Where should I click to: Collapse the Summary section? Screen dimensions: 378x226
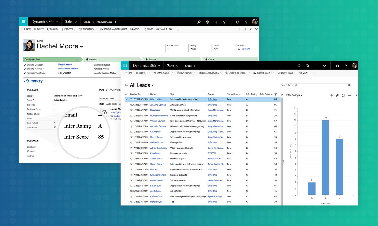point(24,81)
